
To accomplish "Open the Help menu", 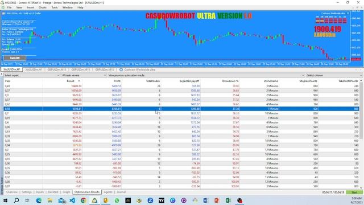I will click(80, 7).
